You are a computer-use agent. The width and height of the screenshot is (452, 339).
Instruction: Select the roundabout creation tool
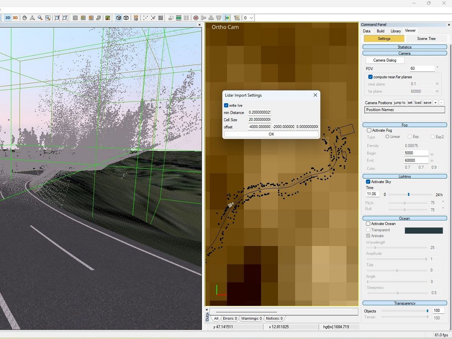[196, 18]
